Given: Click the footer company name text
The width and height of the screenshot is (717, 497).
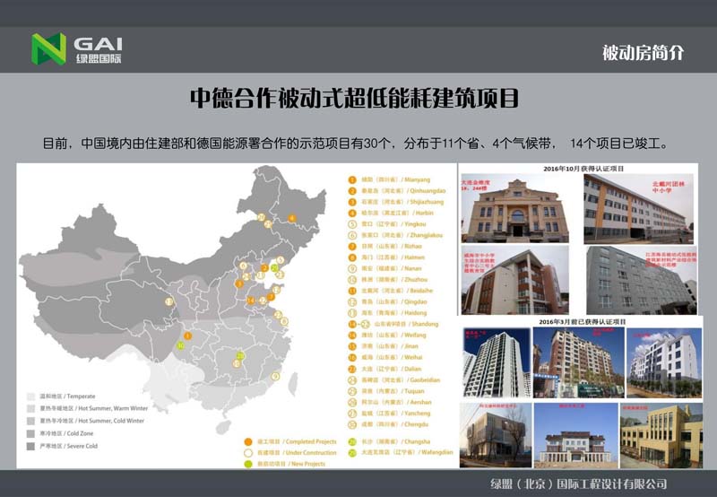Looking at the screenshot, I should 578,484.
